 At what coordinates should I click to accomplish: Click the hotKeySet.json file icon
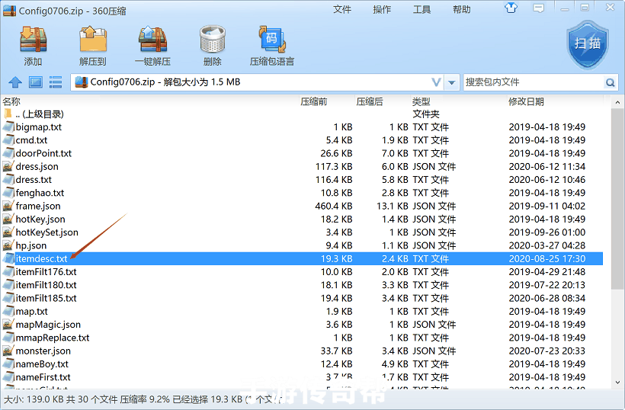point(8,232)
